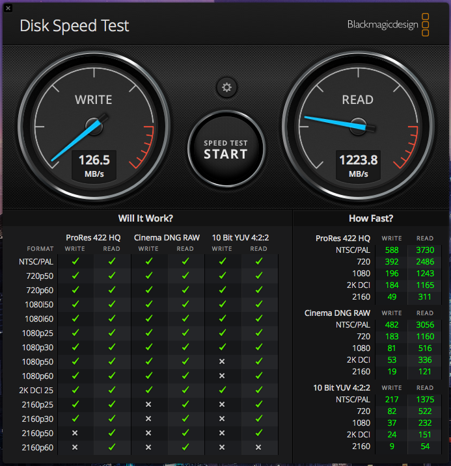Click Cinema DNG RAW write cross for 2160p50
Screen dimensions: 451x466
(x=148, y=433)
